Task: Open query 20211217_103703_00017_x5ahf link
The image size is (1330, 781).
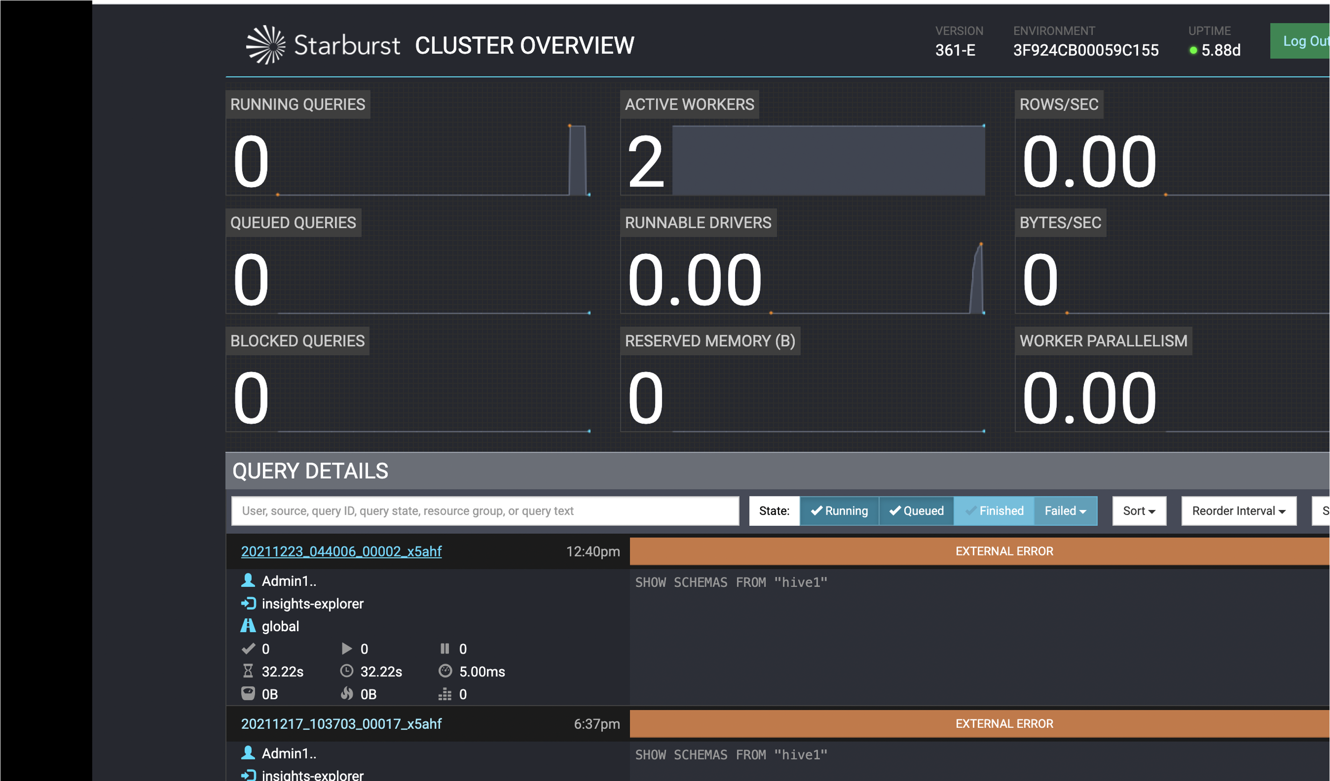Action: [341, 724]
